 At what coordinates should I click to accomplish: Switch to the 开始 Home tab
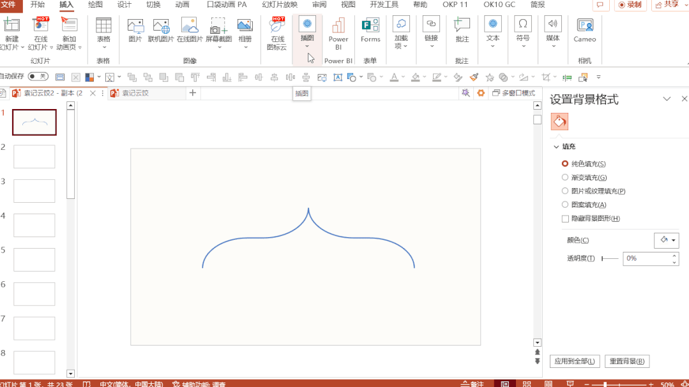[37, 5]
